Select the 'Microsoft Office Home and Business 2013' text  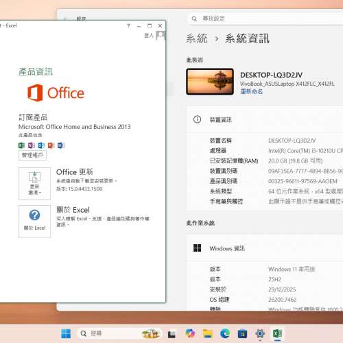click(75, 127)
